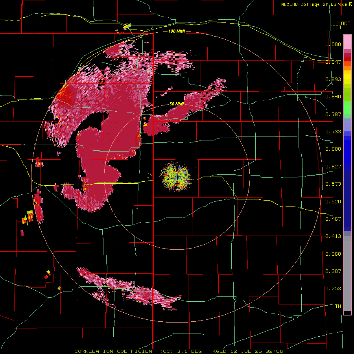354x354 pixels.
Task: Click the 0.467 color scale value
Action: point(333,219)
